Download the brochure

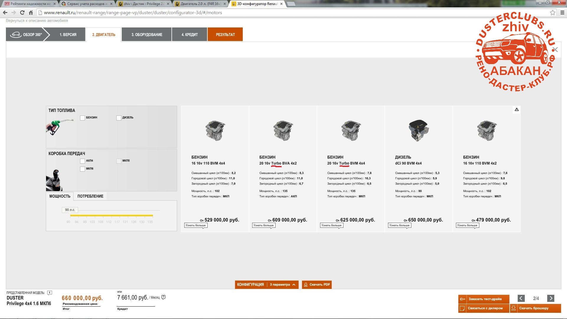[x=535, y=308]
